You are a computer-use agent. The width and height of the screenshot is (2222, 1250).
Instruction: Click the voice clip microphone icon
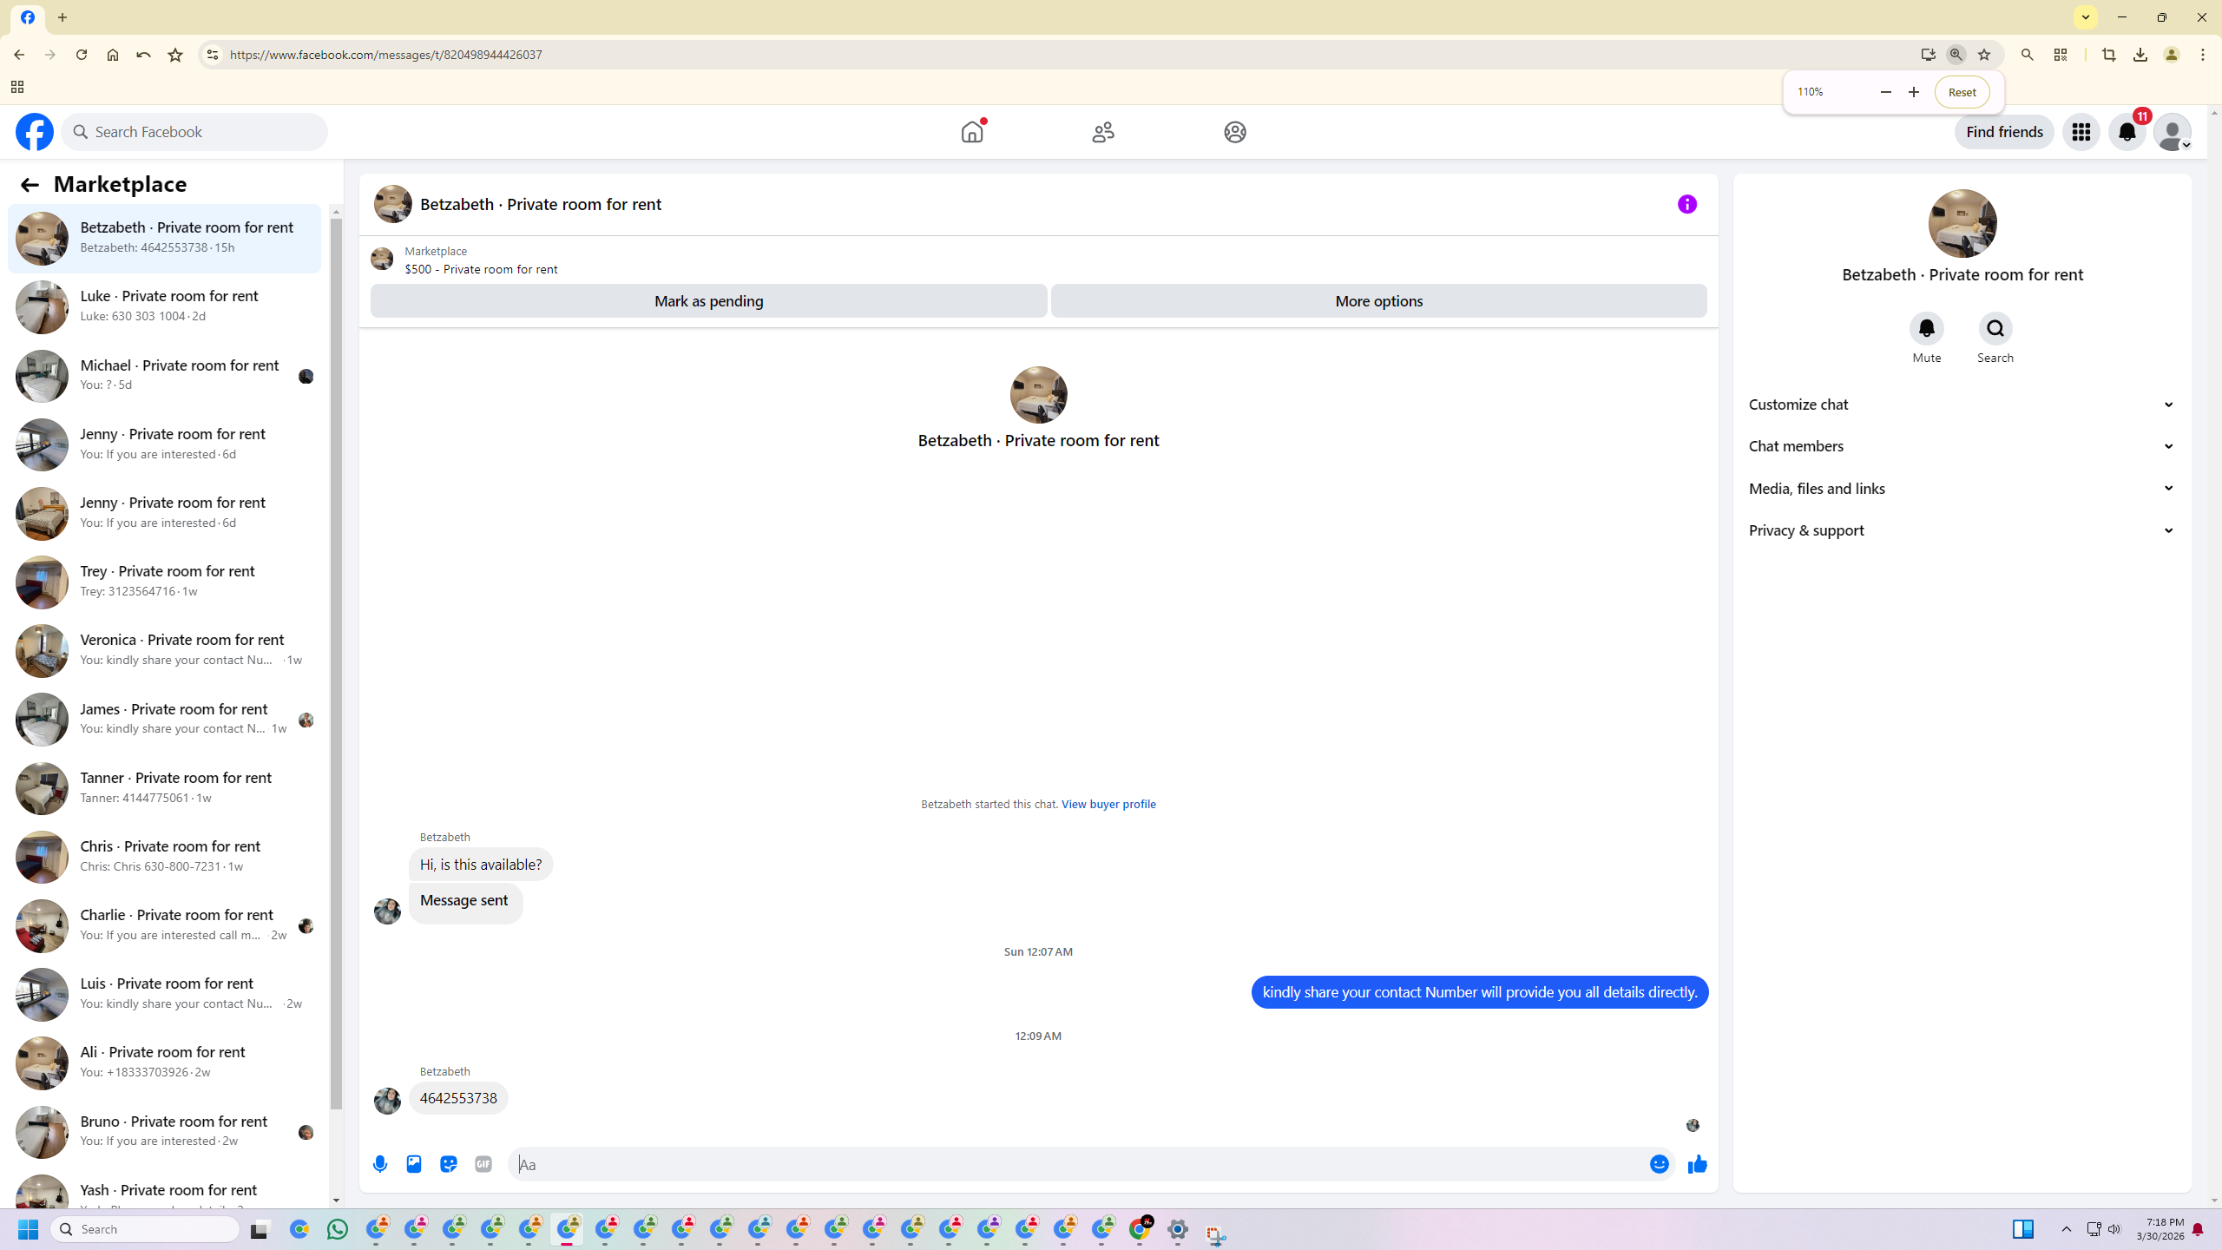(x=380, y=1164)
